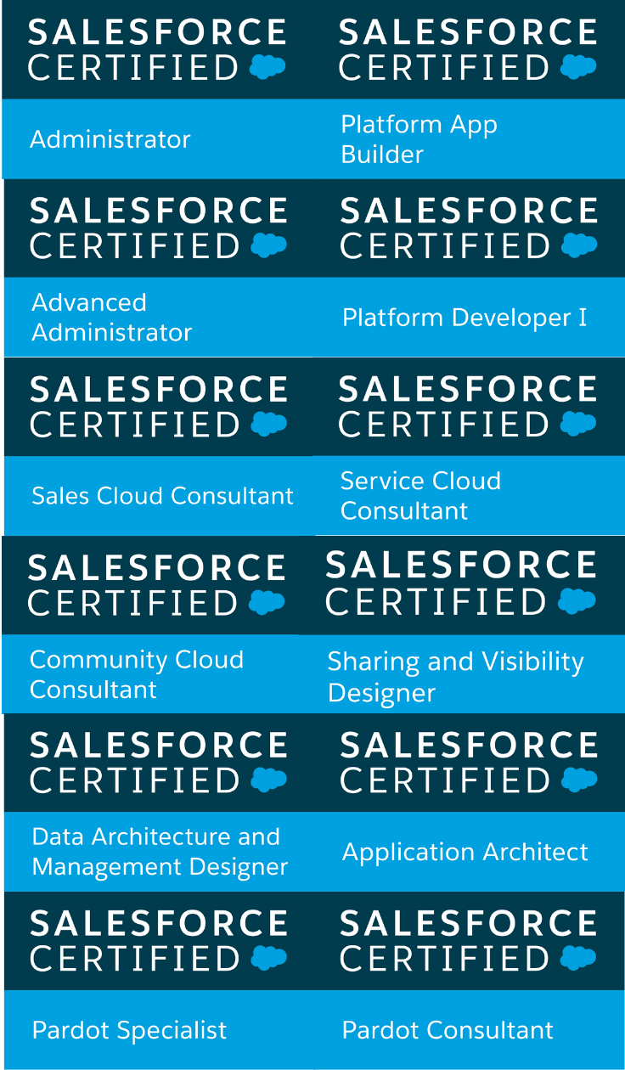Screen dimensions: 625x1070
Task: Open Platform Developer I label
Action: point(465,318)
